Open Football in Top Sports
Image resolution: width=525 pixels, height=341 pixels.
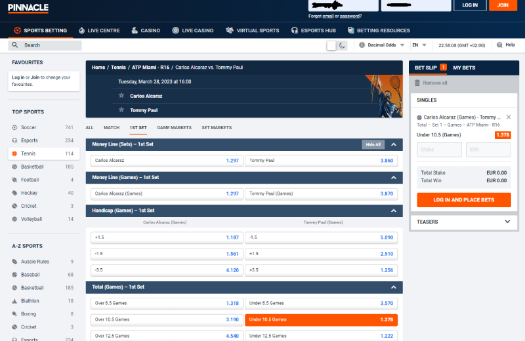43,180
